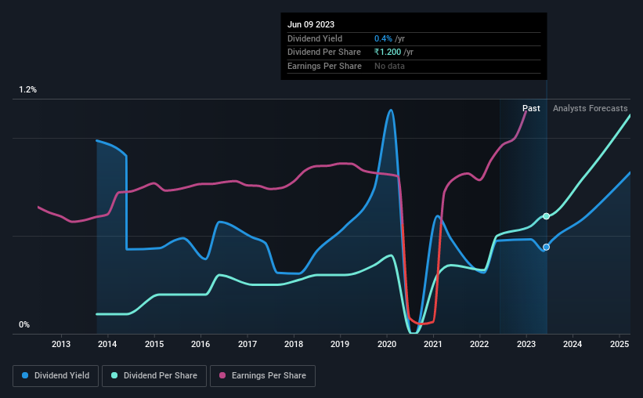The width and height of the screenshot is (643, 398).
Task: Click the teal Dividend Per Share legend dot
Action: 114,375
